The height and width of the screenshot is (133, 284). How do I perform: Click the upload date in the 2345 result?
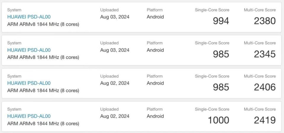pyautogui.click(x=115, y=50)
